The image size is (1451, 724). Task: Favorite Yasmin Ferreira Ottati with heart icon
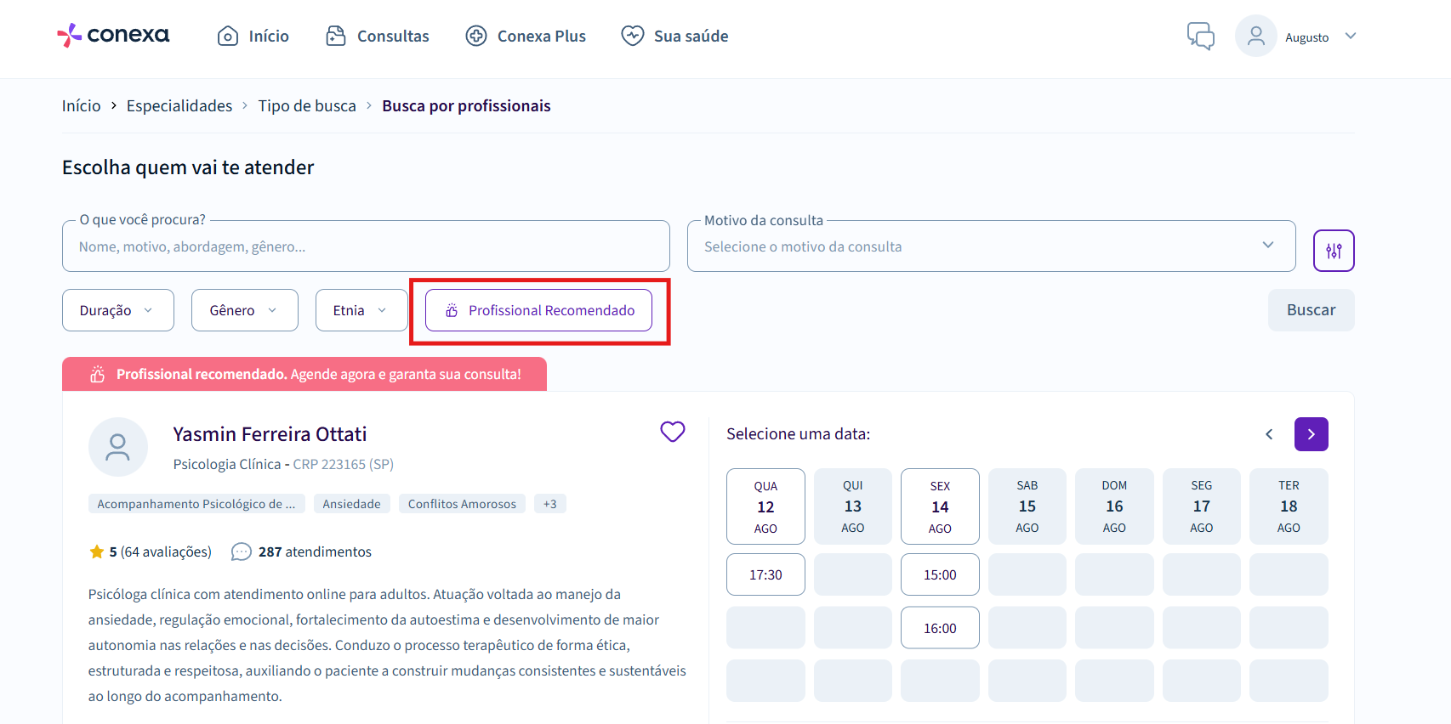coord(672,432)
